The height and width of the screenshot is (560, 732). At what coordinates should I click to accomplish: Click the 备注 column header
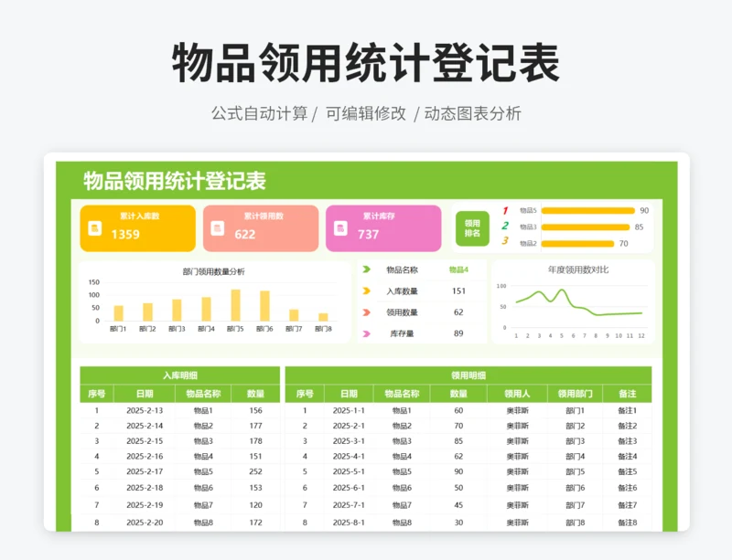pyautogui.click(x=628, y=394)
